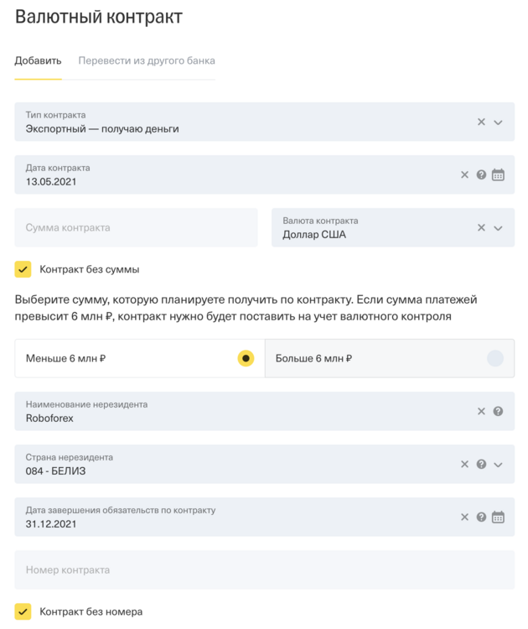Clear the Roboforex nonresident name
This screenshot has width=528, height=629.
pyautogui.click(x=481, y=411)
